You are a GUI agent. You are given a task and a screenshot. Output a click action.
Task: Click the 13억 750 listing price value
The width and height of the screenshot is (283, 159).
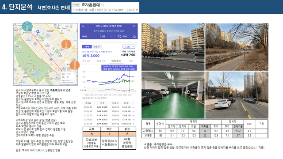pyautogui.click(x=128, y=55)
